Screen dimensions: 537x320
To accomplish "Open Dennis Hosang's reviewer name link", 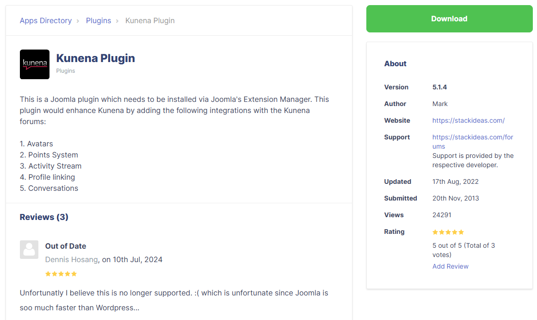I will [72, 259].
